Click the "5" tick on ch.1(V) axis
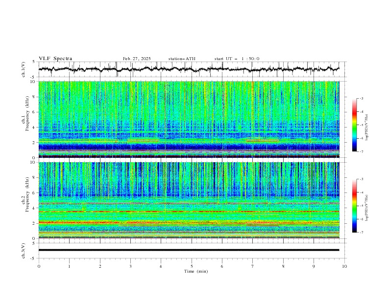 click(34, 62)
